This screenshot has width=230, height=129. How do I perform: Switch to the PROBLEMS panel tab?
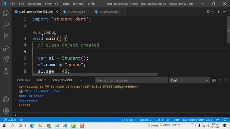click(23, 80)
